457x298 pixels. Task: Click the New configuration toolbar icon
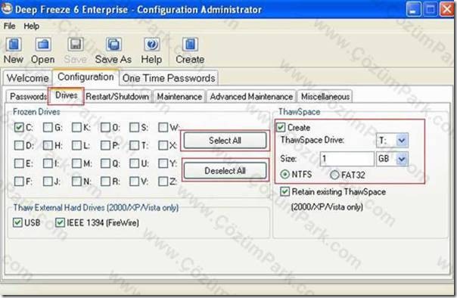tap(14, 45)
